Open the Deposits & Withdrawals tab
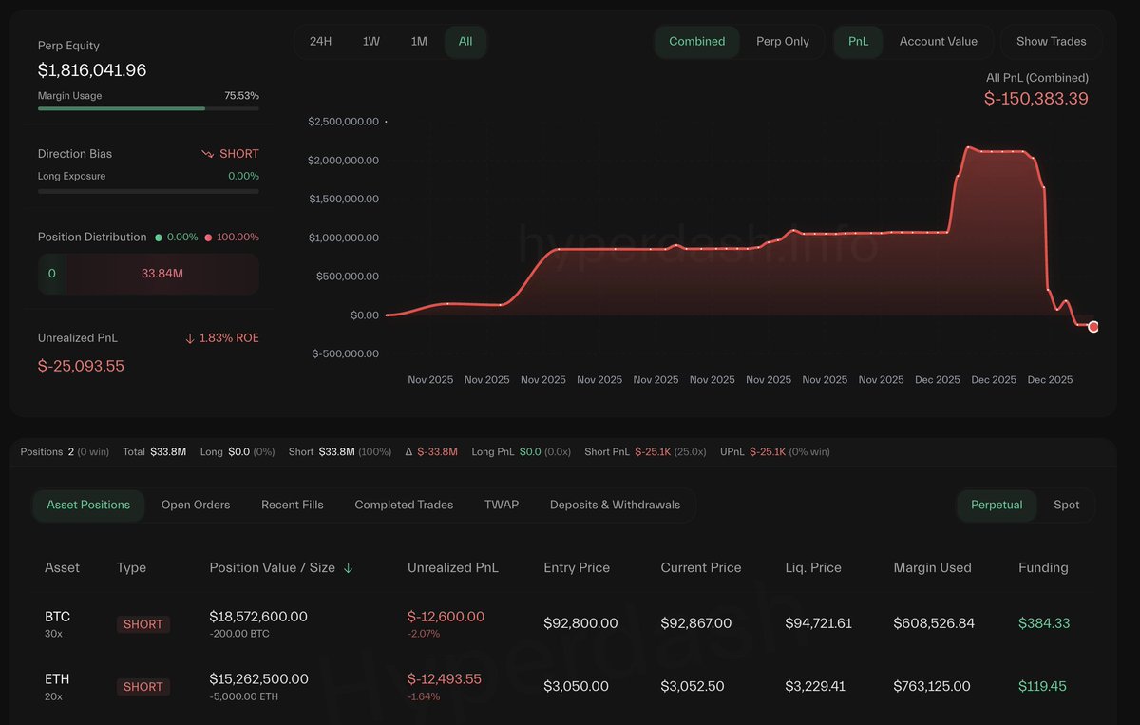The width and height of the screenshot is (1140, 725). [615, 505]
